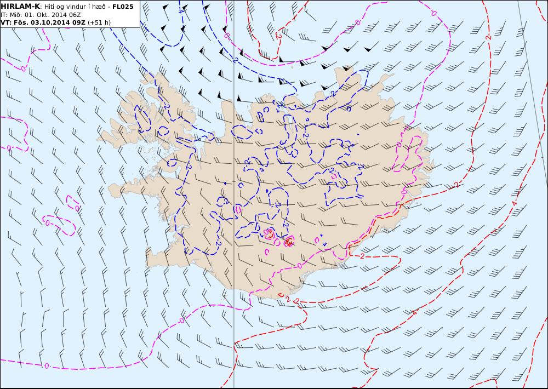This screenshot has width=548, height=389.
Task: Click the 'IT: Mið. 01. Okt. 2014 06Z' line
Action: pyautogui.click(x=41, y=15)
